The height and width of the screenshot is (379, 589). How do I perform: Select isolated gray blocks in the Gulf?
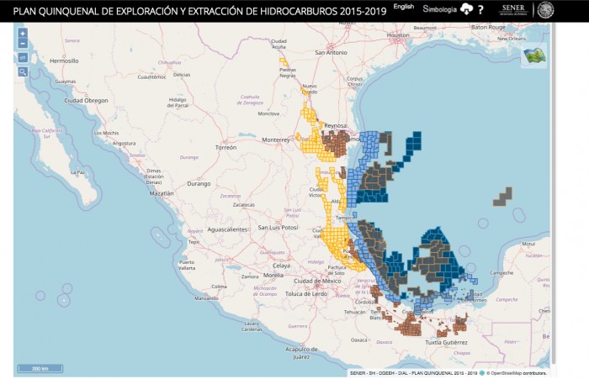[502, 197]
